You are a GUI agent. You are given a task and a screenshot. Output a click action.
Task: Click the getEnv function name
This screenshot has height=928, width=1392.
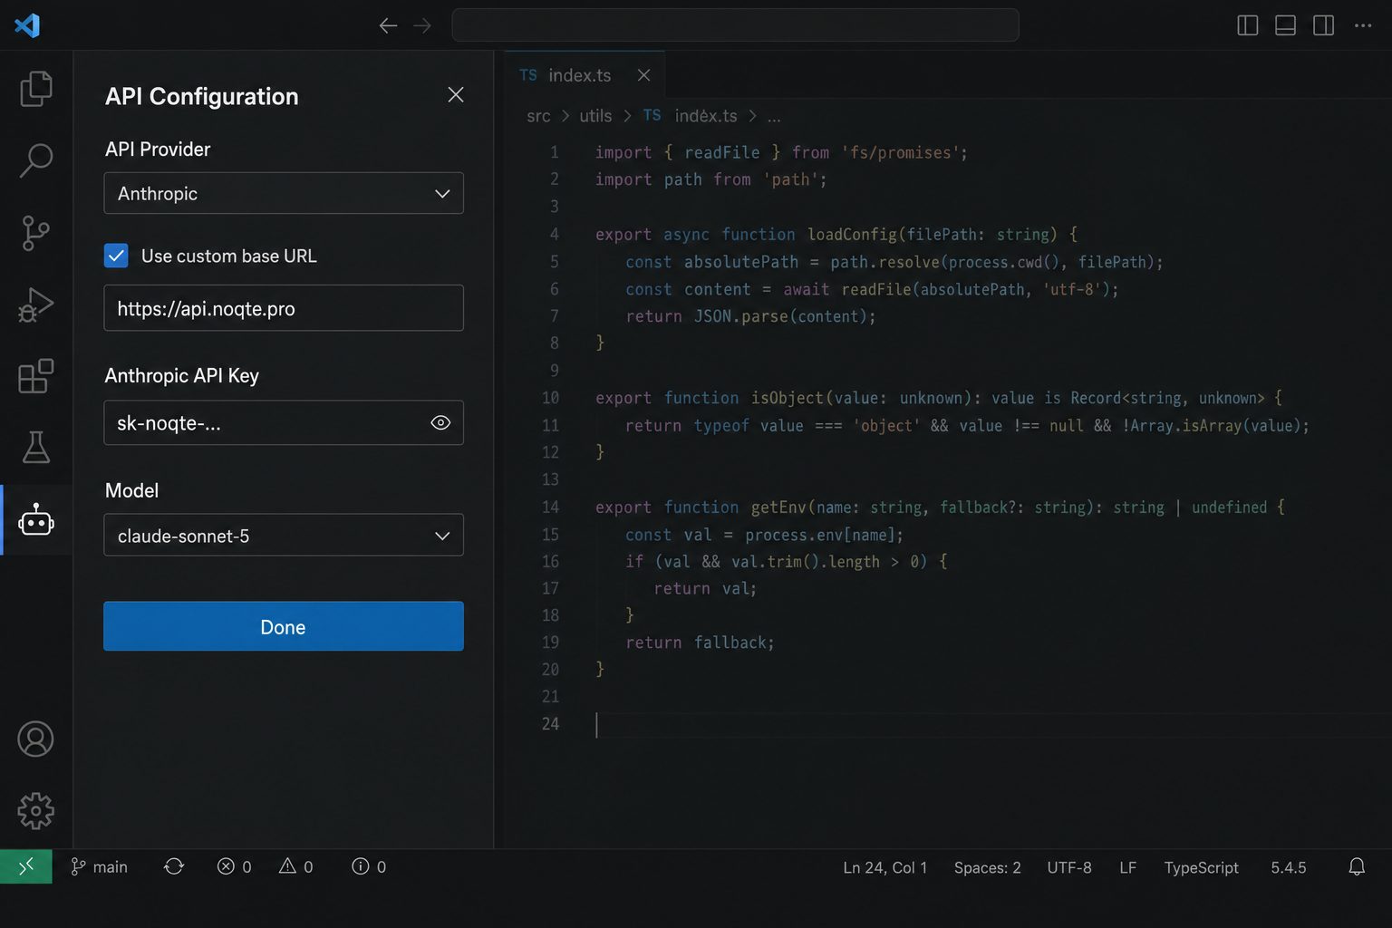coord(778,507)
